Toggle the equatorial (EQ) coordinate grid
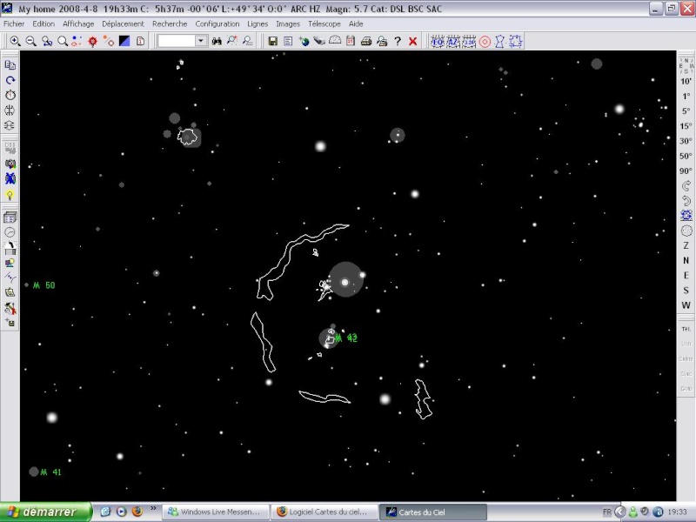Viewport: 696px width, 522px height. coord(438,41)
